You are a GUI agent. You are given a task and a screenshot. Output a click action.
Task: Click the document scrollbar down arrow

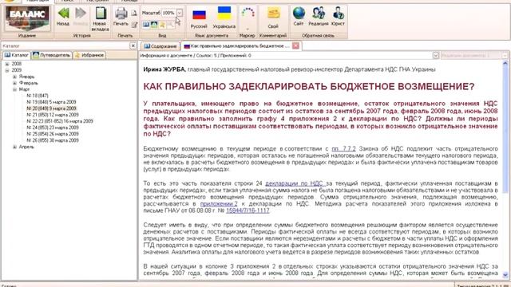[505, 275]
